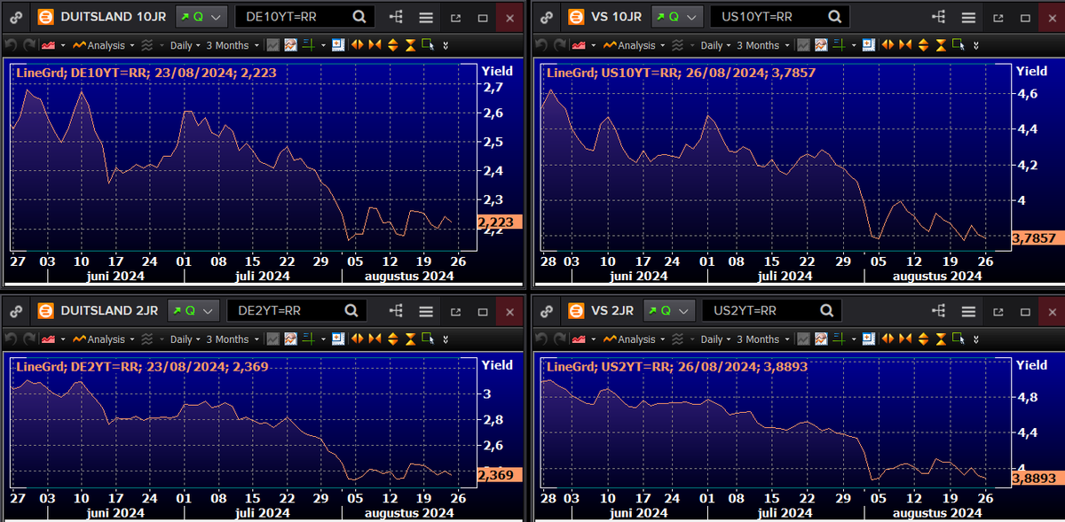1065x522 pixels.
Task: Open related-data tree icon in Duitsland 10JR
Action: click(396, 17)
